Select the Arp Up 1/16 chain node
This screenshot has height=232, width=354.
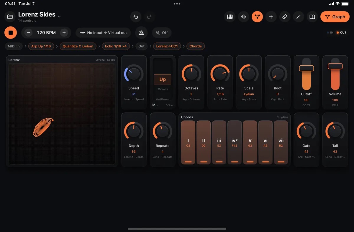pos(41,46)
